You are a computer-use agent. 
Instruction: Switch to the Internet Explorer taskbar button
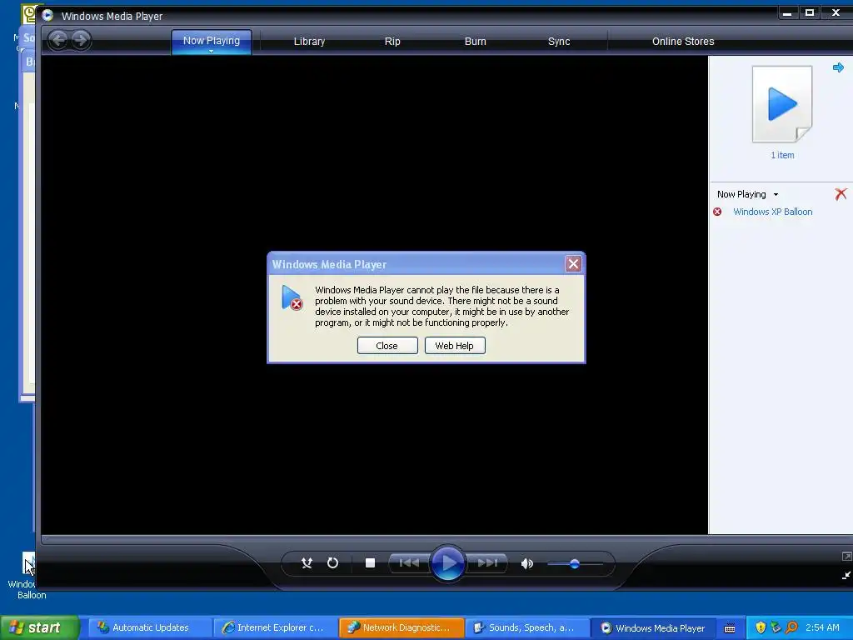[276, 627]
